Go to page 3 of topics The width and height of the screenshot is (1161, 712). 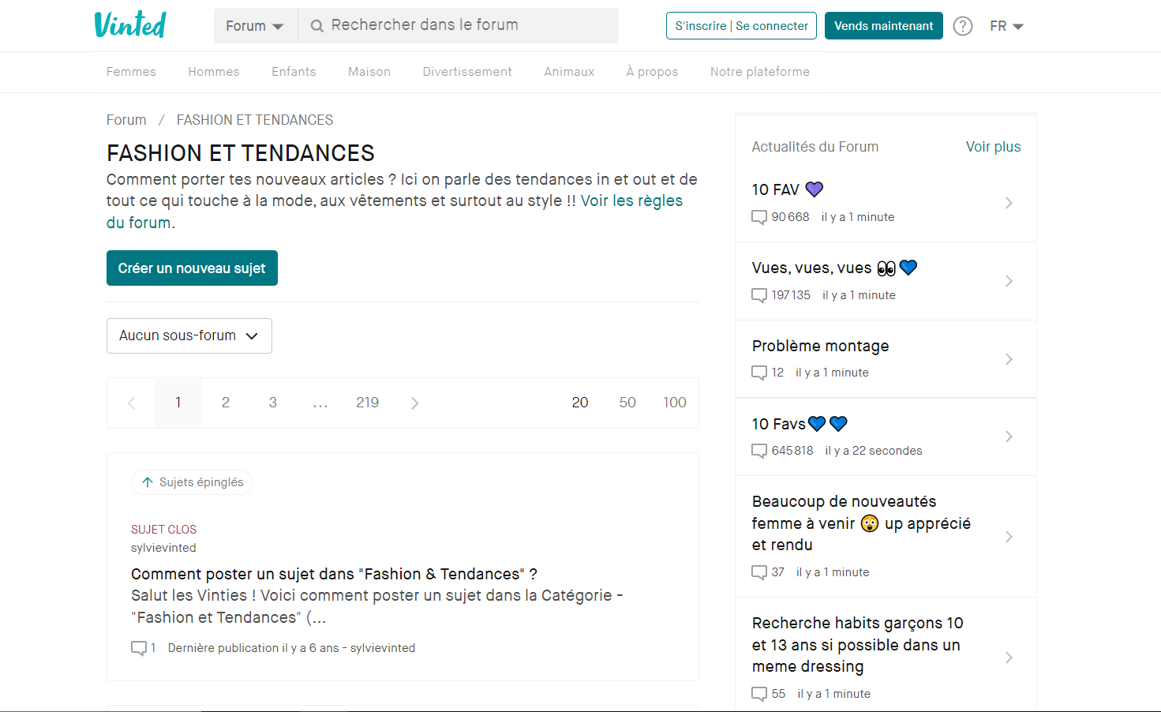tap(273, 403)
